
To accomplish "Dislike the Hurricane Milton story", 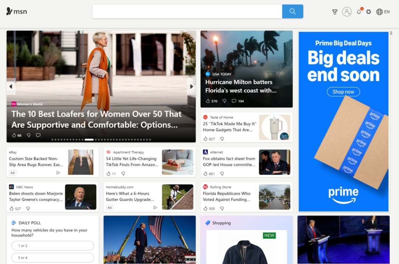I will [224, 101].
